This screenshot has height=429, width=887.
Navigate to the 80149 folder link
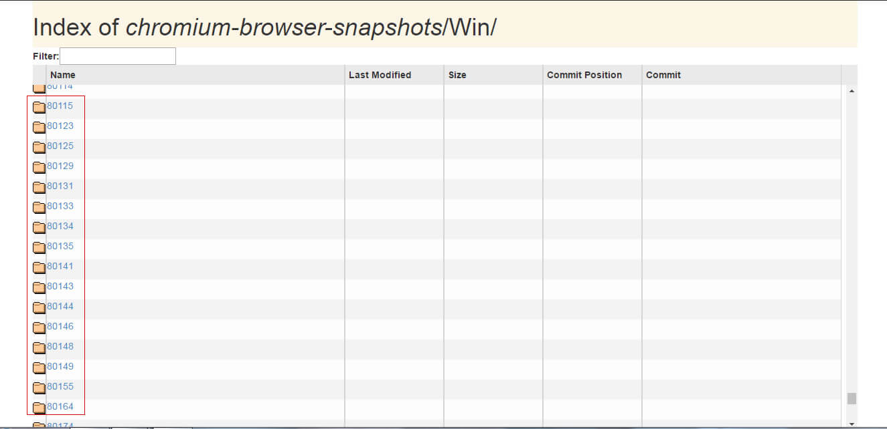[x=60, y=366]
